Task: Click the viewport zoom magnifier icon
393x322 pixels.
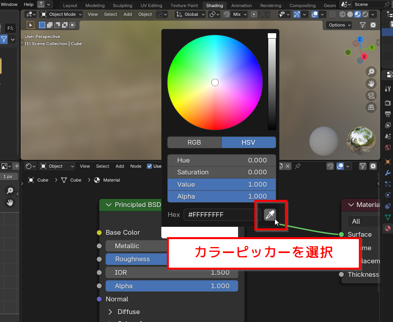Action: (x=371, y=72)
